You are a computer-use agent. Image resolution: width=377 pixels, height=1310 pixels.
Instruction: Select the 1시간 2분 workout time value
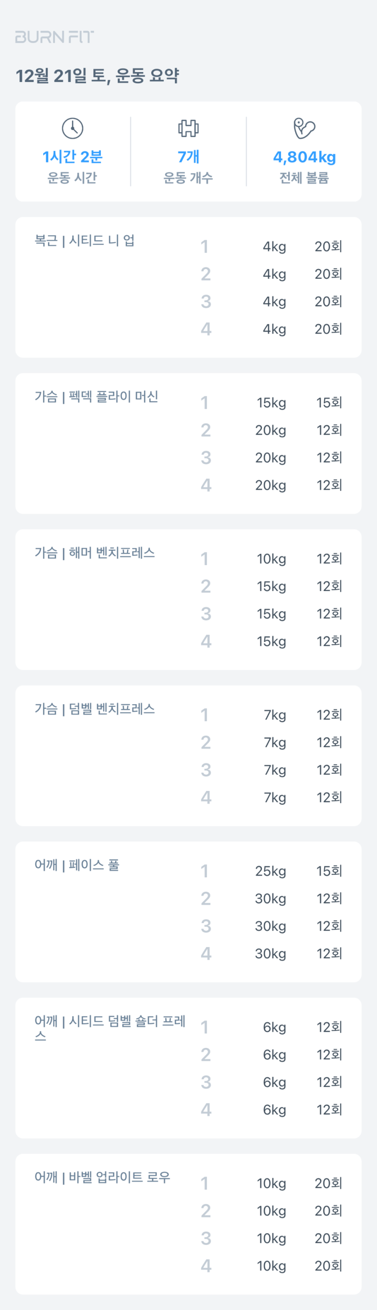(73, 156)
